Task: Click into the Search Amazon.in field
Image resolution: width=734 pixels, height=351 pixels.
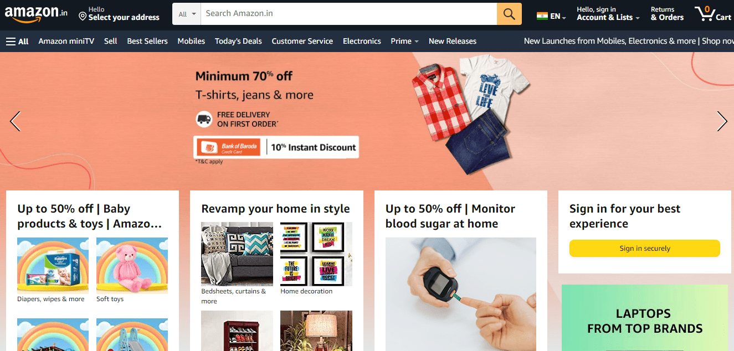Action: click(349, 14)
